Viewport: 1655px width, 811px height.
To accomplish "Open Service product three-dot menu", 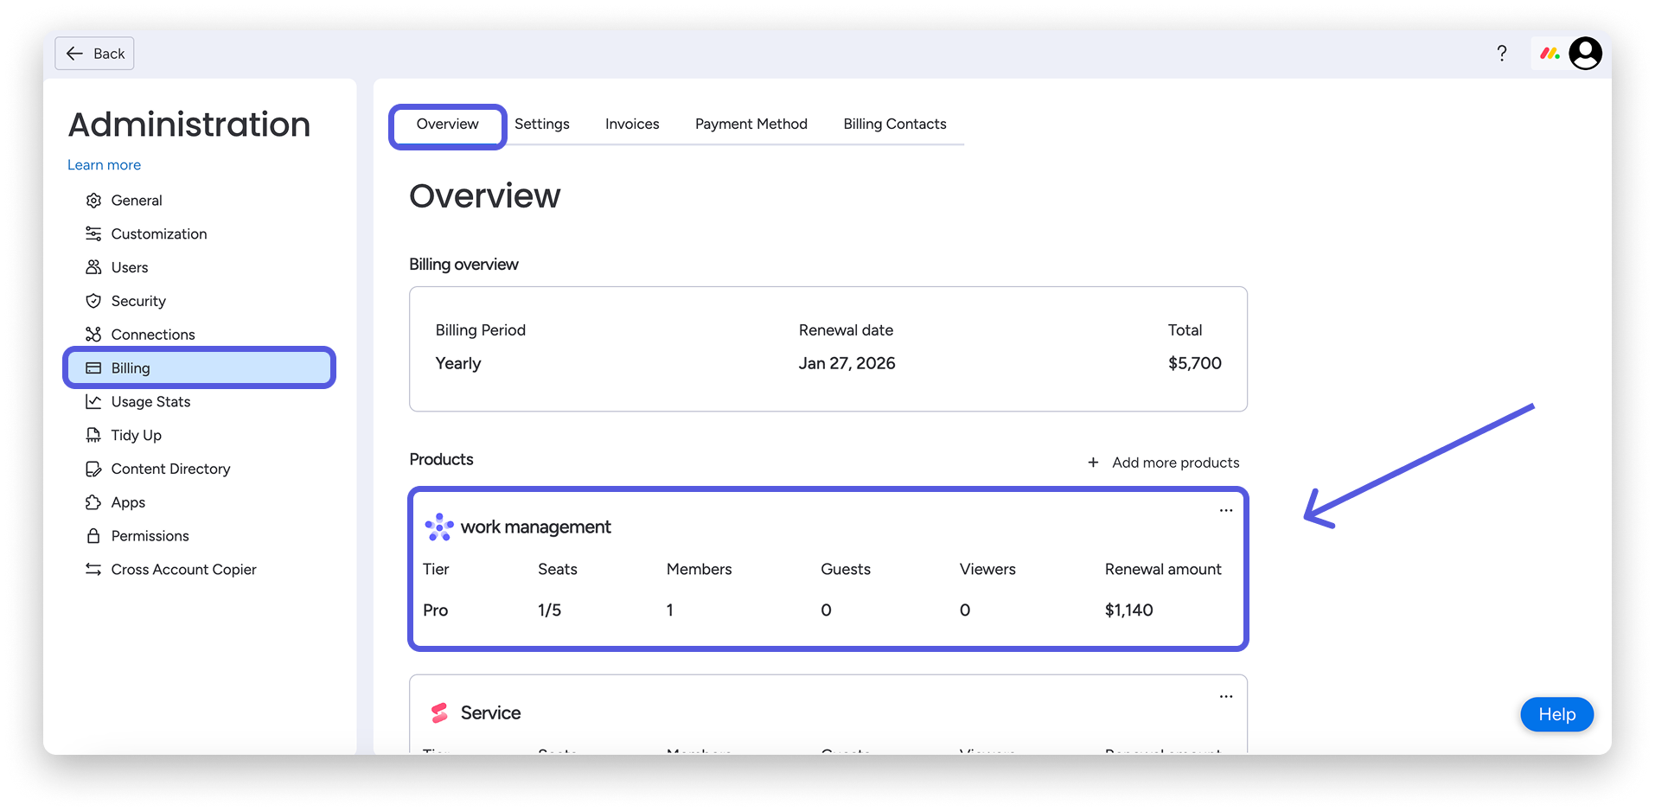I will click(x=1225, y=696).
